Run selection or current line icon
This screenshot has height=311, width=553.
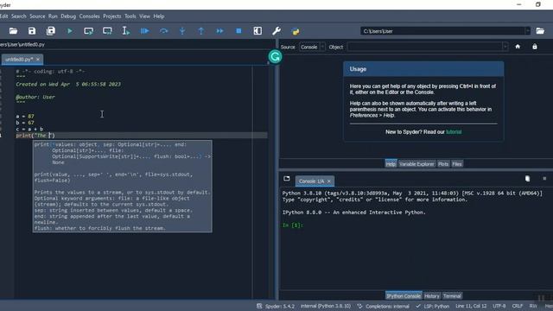pos(126,31)
